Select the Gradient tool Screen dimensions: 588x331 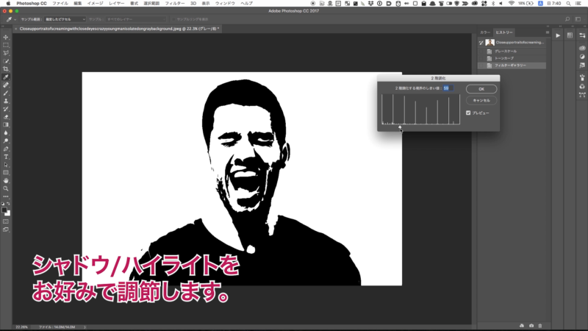(x=6, y=125)
